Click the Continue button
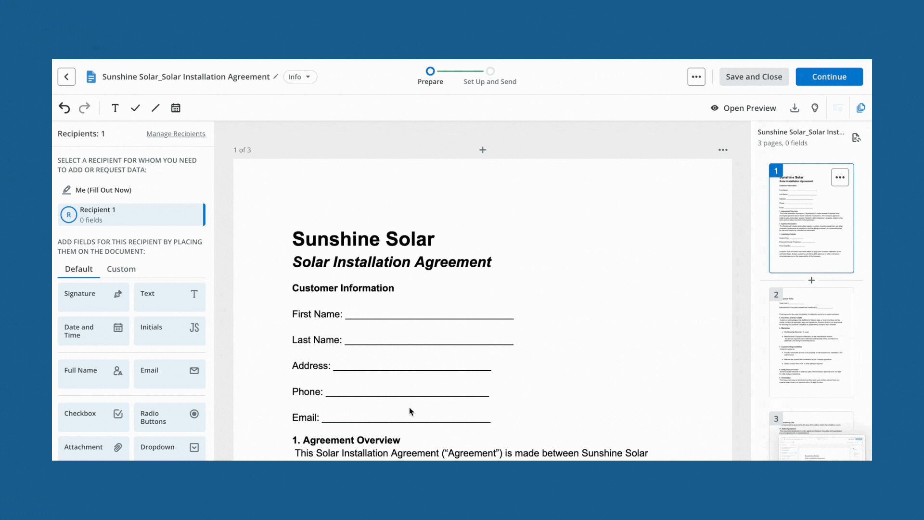 [x=829, y=77]
